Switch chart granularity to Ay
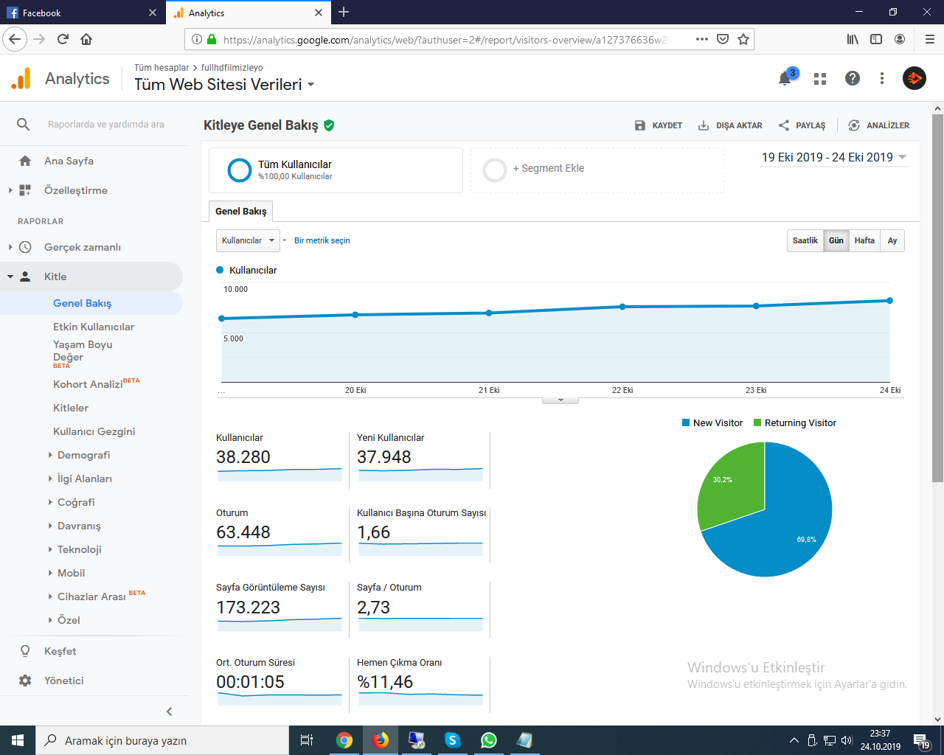This screenshot has width=944, height=755. [x=892, y=240]
